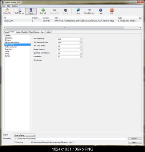Click the XMedia Recode title bar icon

(x=3, y=2)
